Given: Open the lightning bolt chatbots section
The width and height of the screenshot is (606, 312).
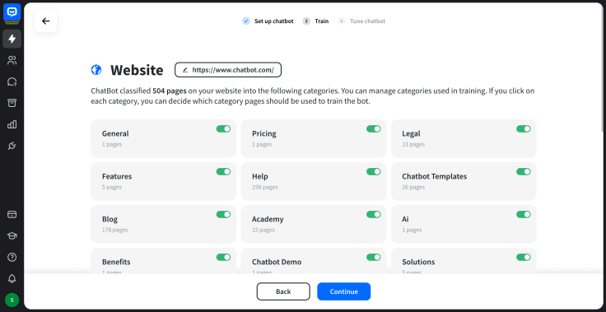Looking at the screenshot, I should click(x=12, y=39).
